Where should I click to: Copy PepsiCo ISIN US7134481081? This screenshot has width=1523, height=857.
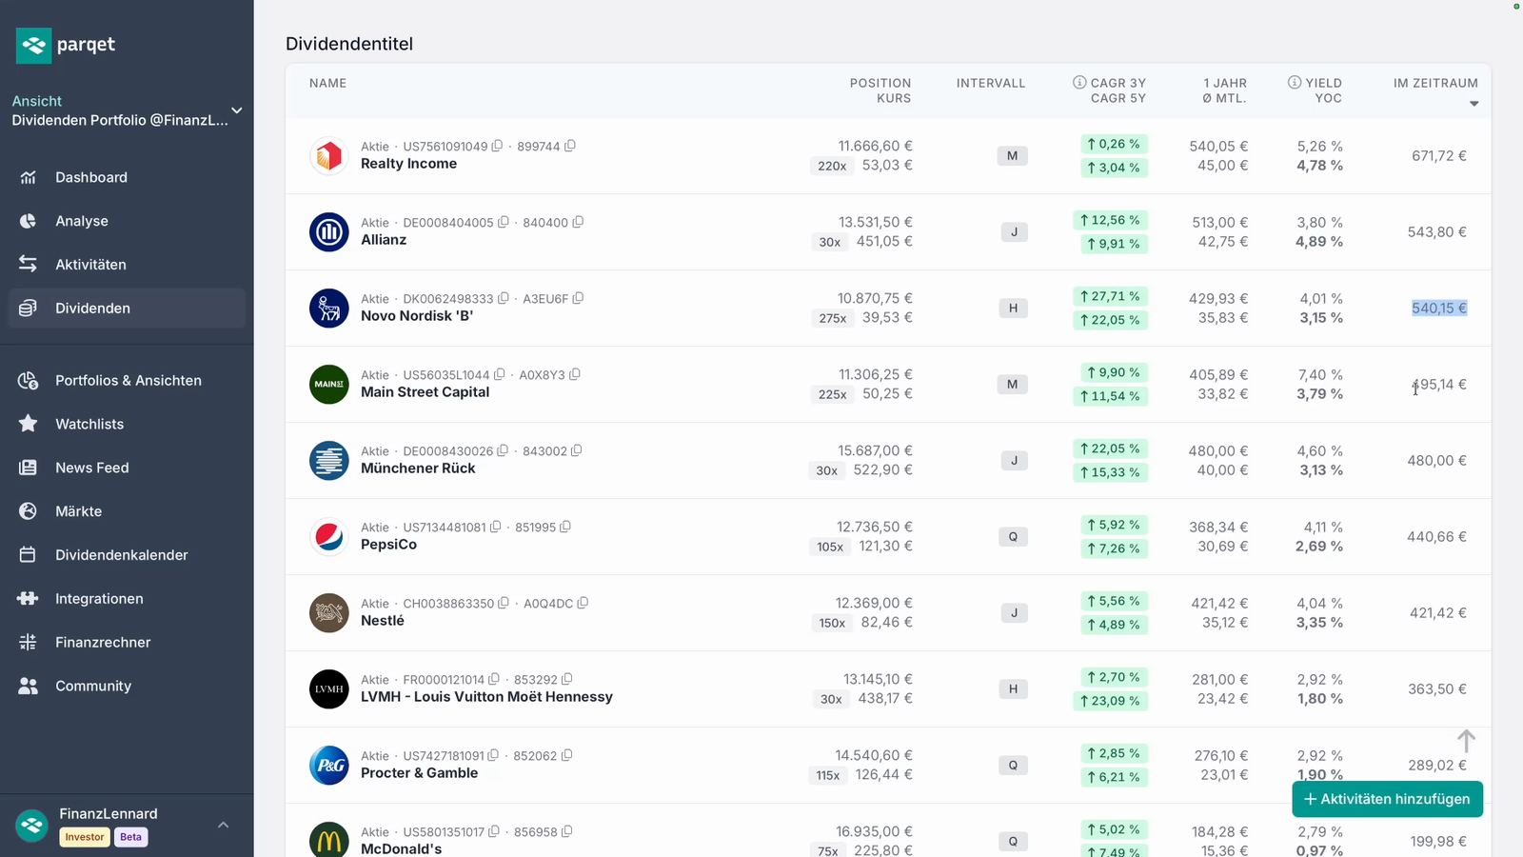pyautogui.click(x=496, y=527)
